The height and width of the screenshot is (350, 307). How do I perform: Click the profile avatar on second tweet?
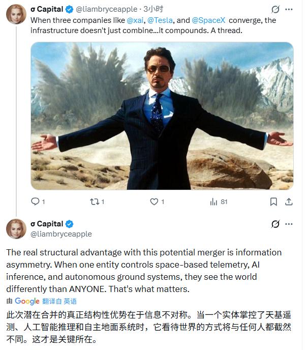coord(16,229)
